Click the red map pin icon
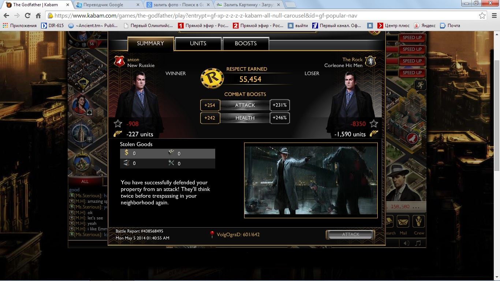 [x=212, y=235]
